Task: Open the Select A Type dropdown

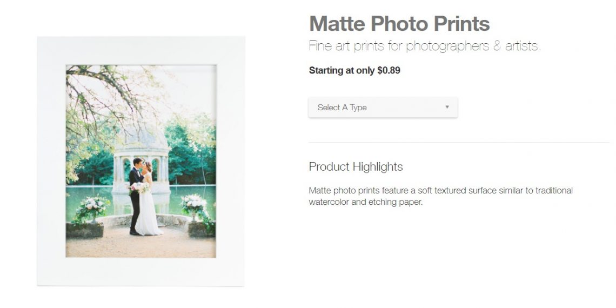Action: point(382,108)
